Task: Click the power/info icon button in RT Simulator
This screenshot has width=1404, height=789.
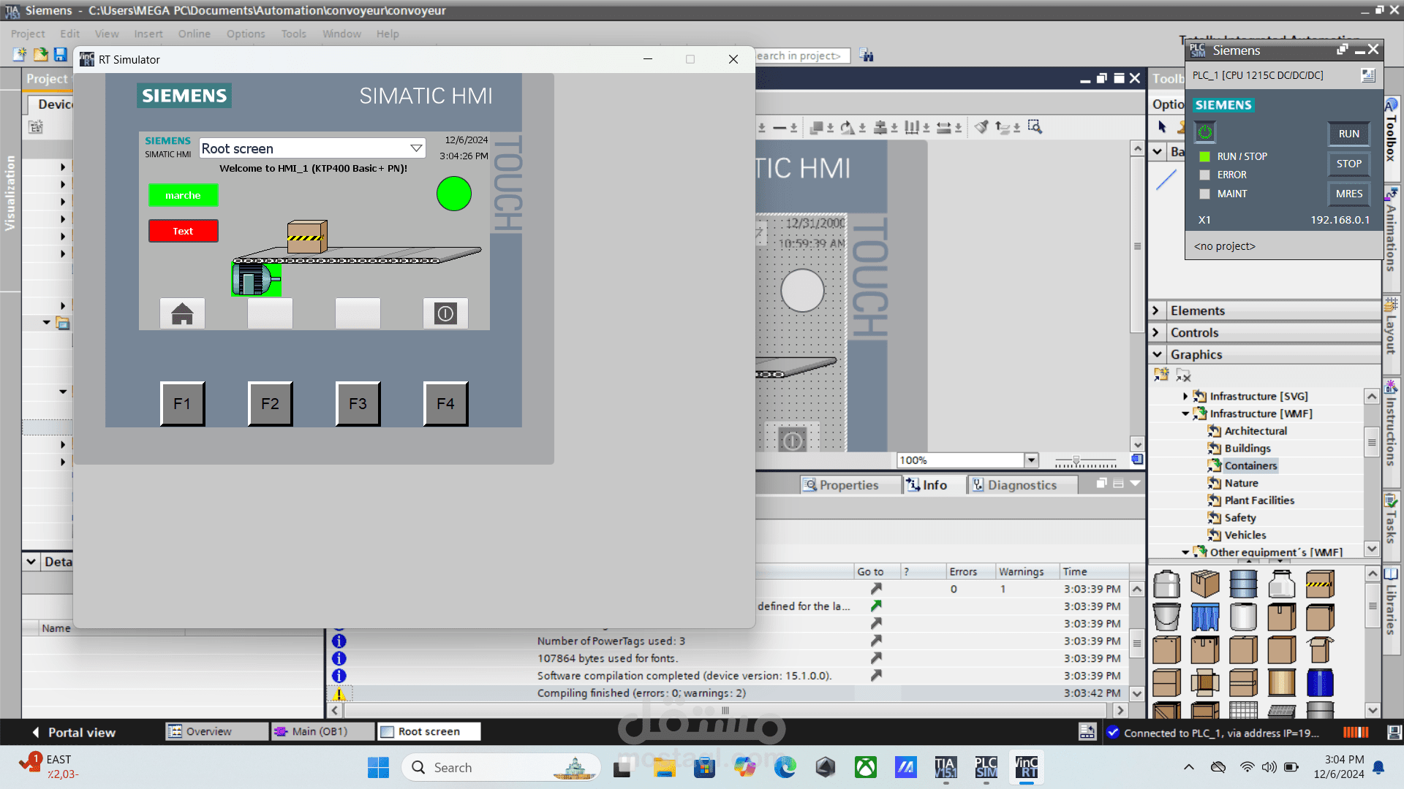Action: [445, 313]
